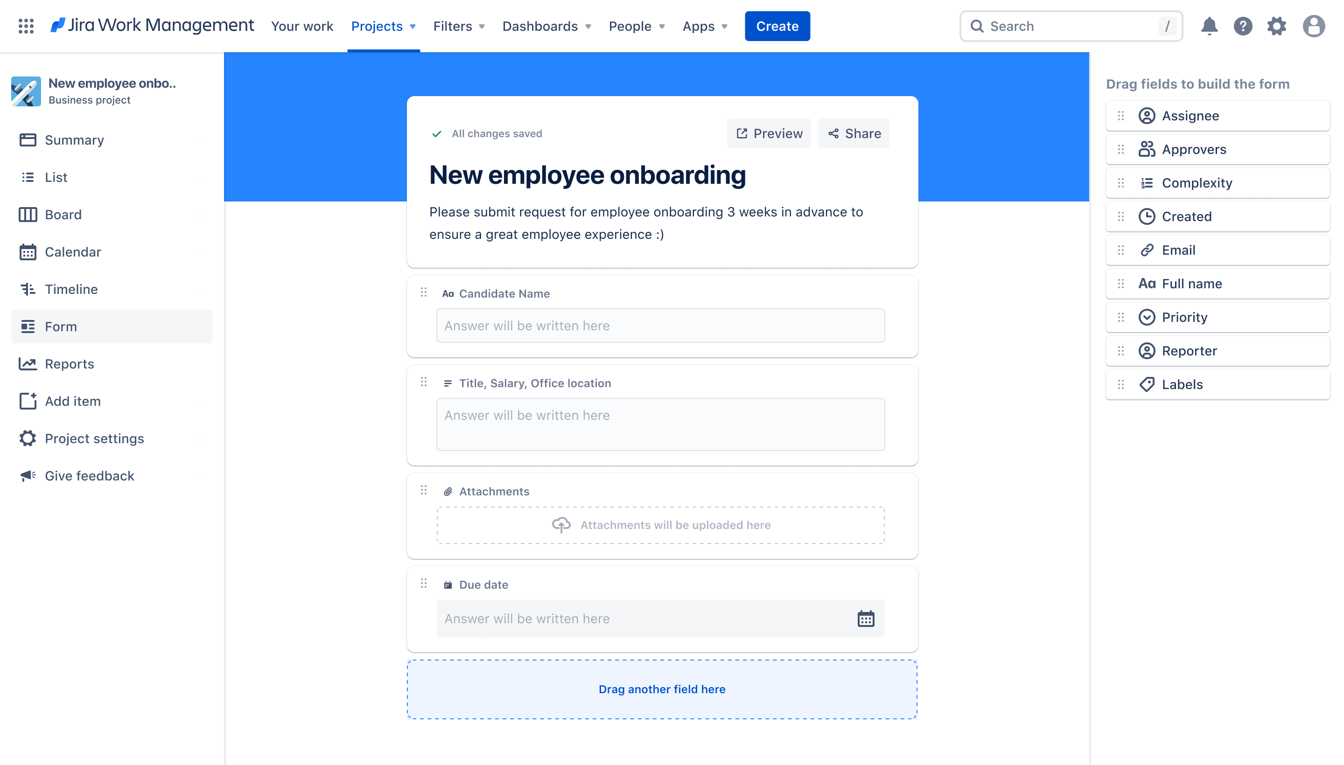Viewport: 1344px width, 765px height.
Task: Click the Summary icon in sidebar
Action: [x=27, y=139]
